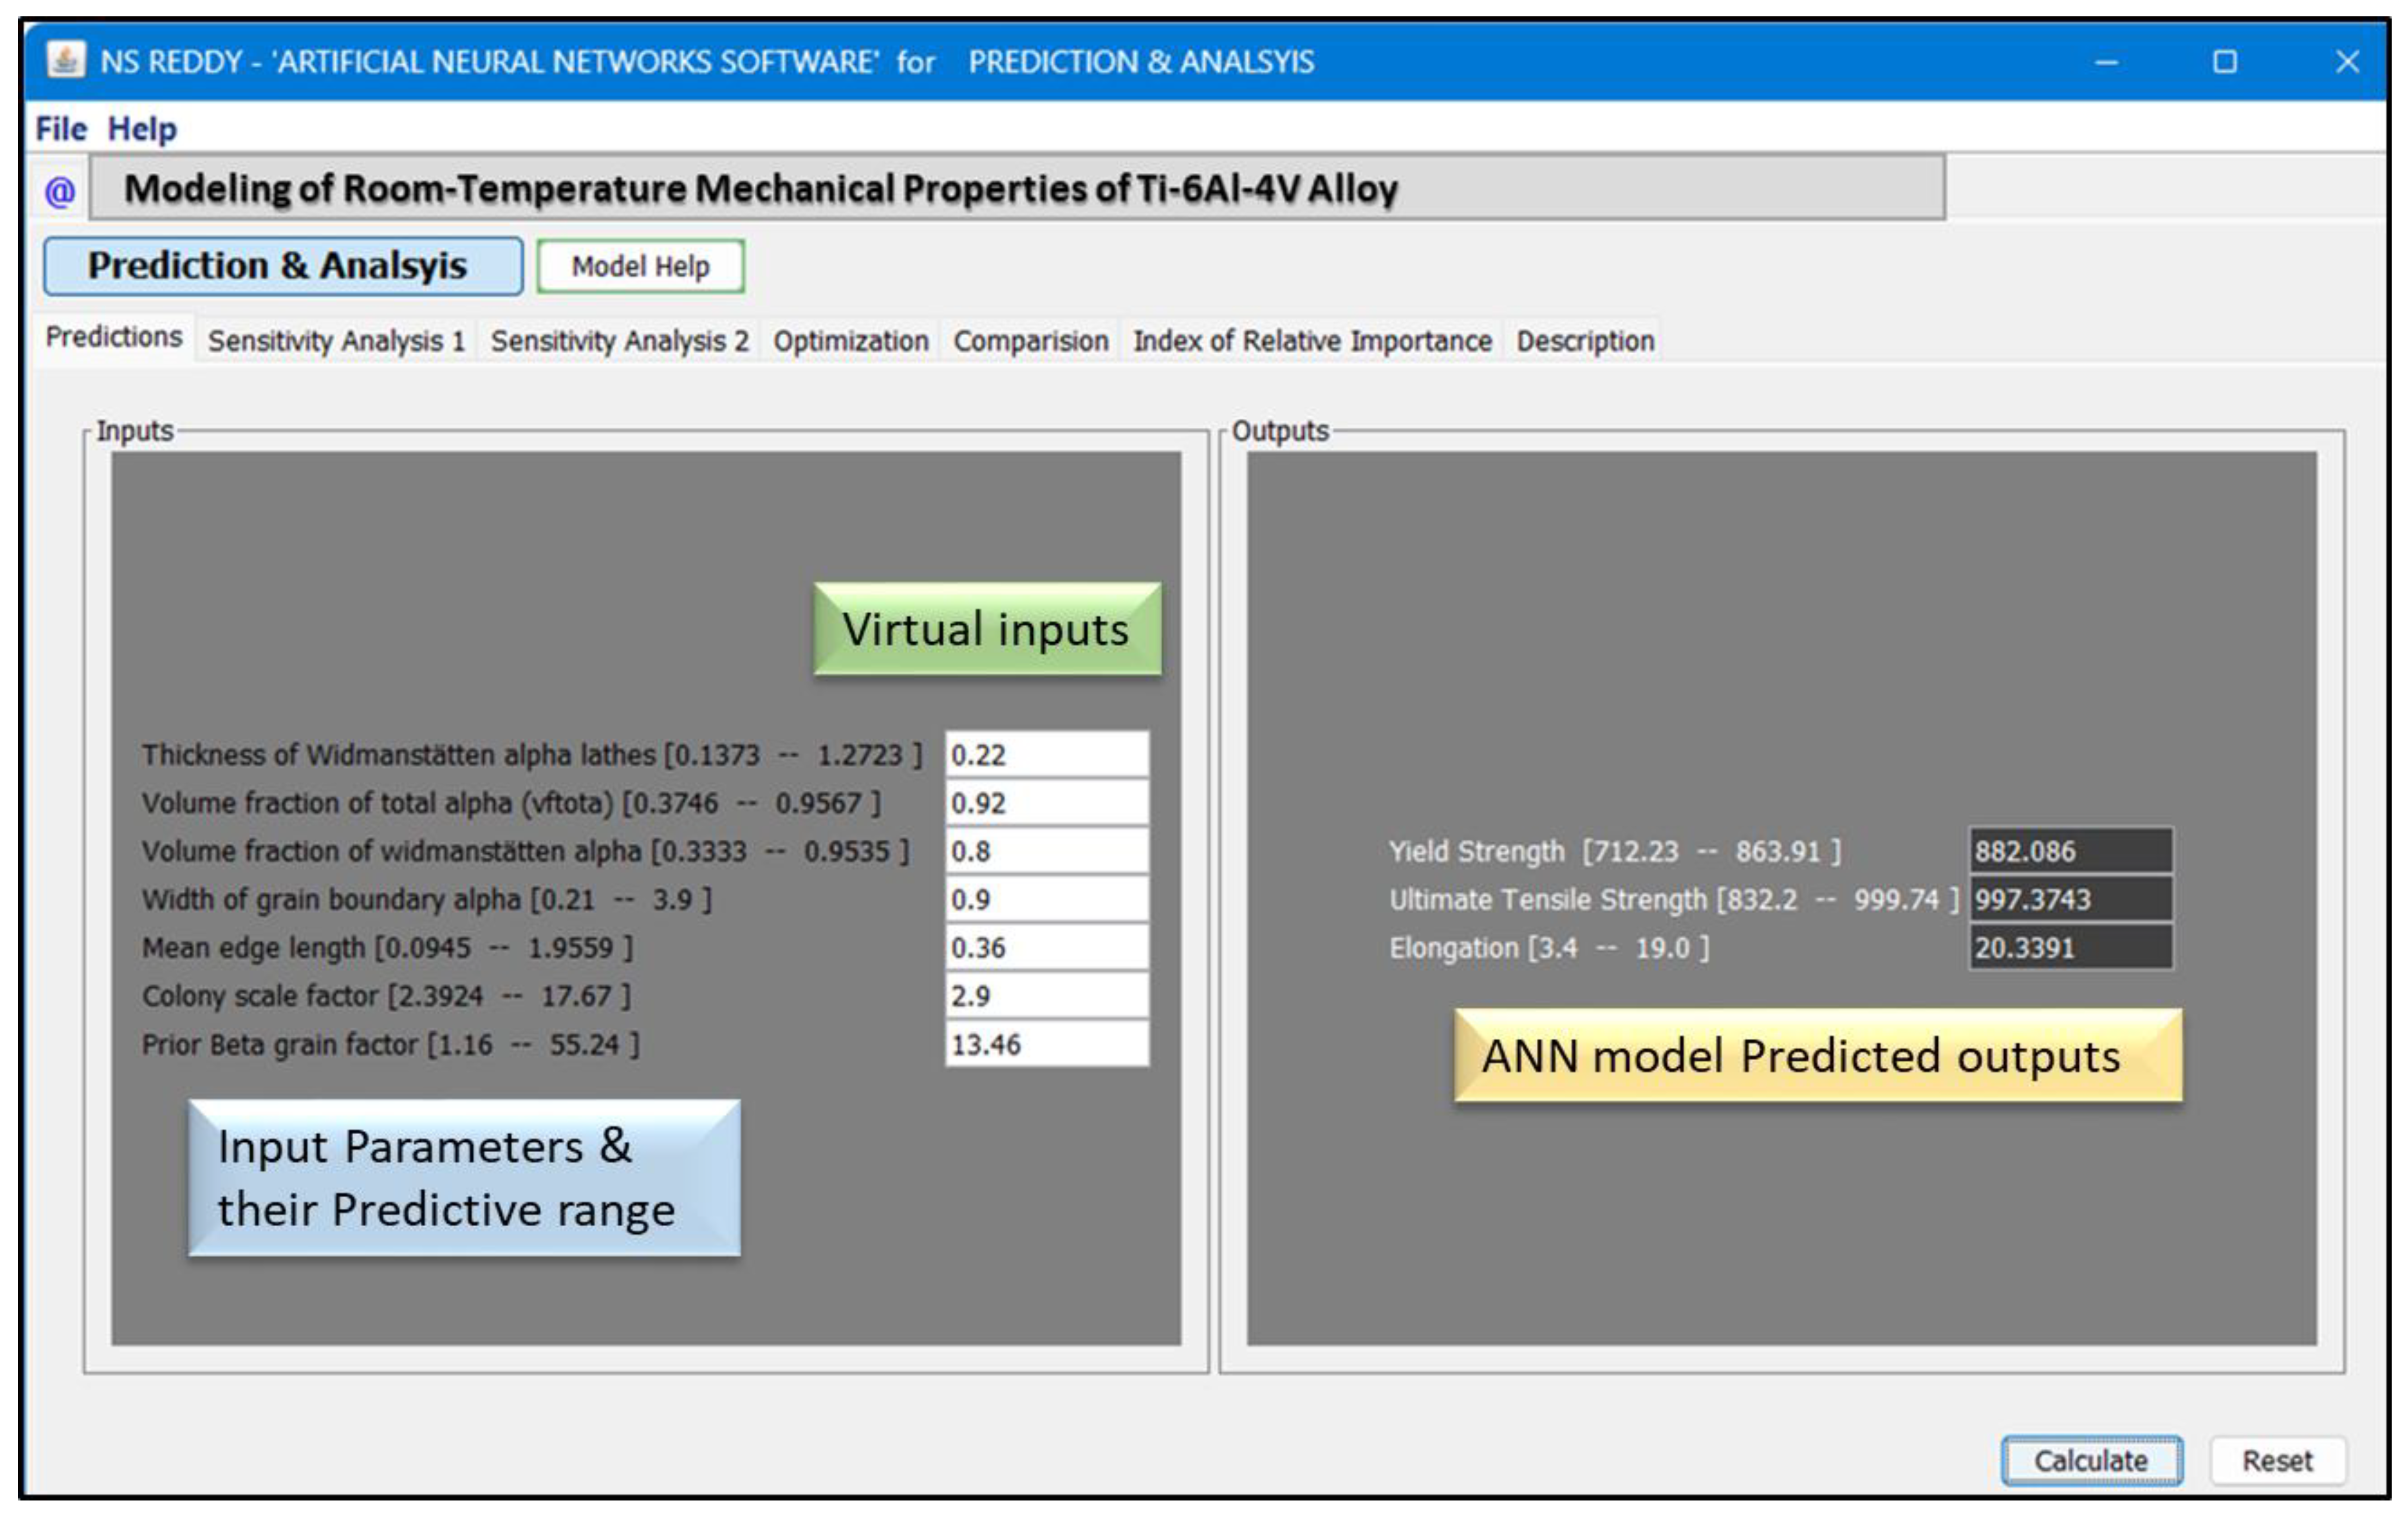Open Index of Relative Importance tab
This screenshot has width=2408, height=1513.
(x=1312, y=341)
